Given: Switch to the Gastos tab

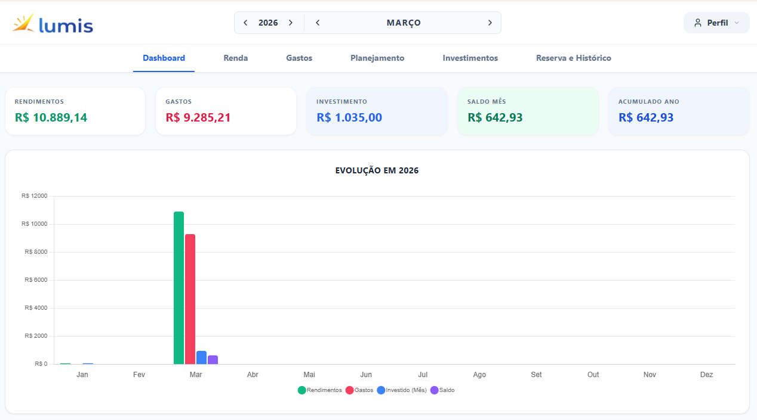Looking at the screenshot, I should click(299, 58).
